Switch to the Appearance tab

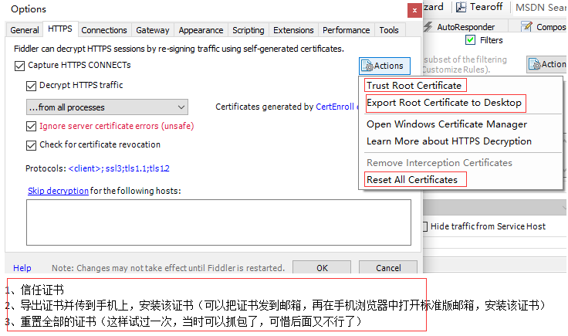tap(201, 30)
